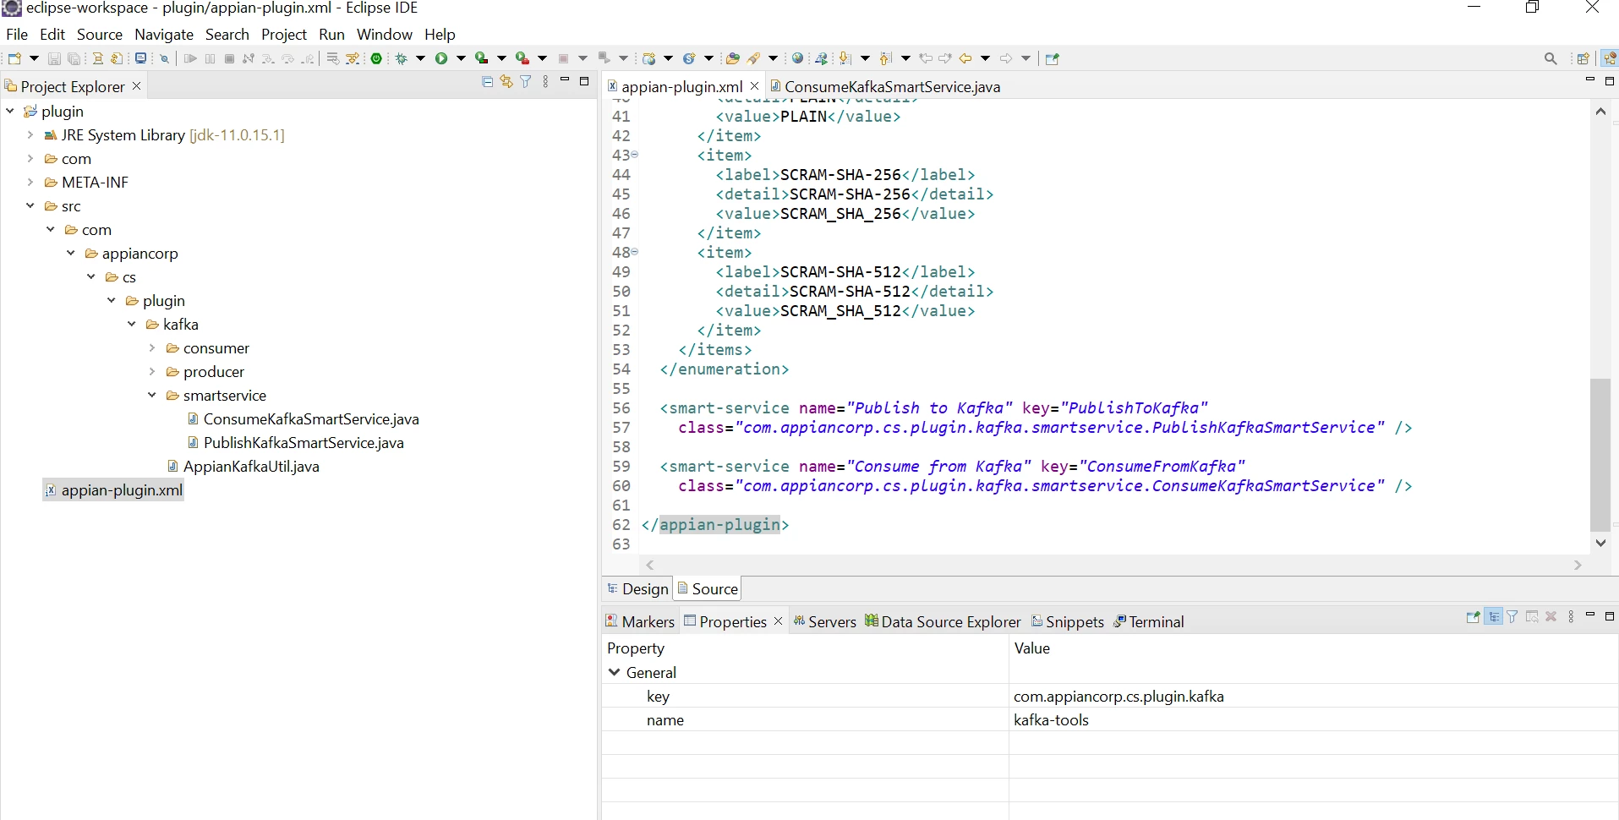Image resolution: width=1619 pixels, height=820 pixels.
Task: Open the File menu
Action: point(17,35)
